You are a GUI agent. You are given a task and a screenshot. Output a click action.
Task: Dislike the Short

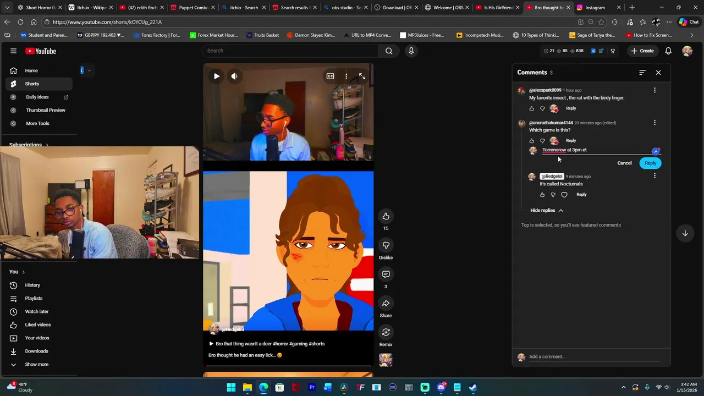[x=386, y=245]
